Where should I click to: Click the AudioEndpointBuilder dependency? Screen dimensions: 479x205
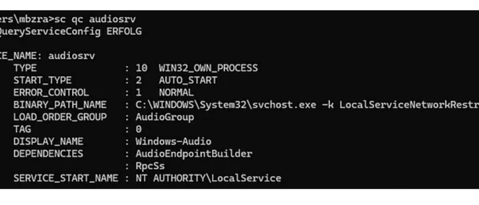[194, 154]
